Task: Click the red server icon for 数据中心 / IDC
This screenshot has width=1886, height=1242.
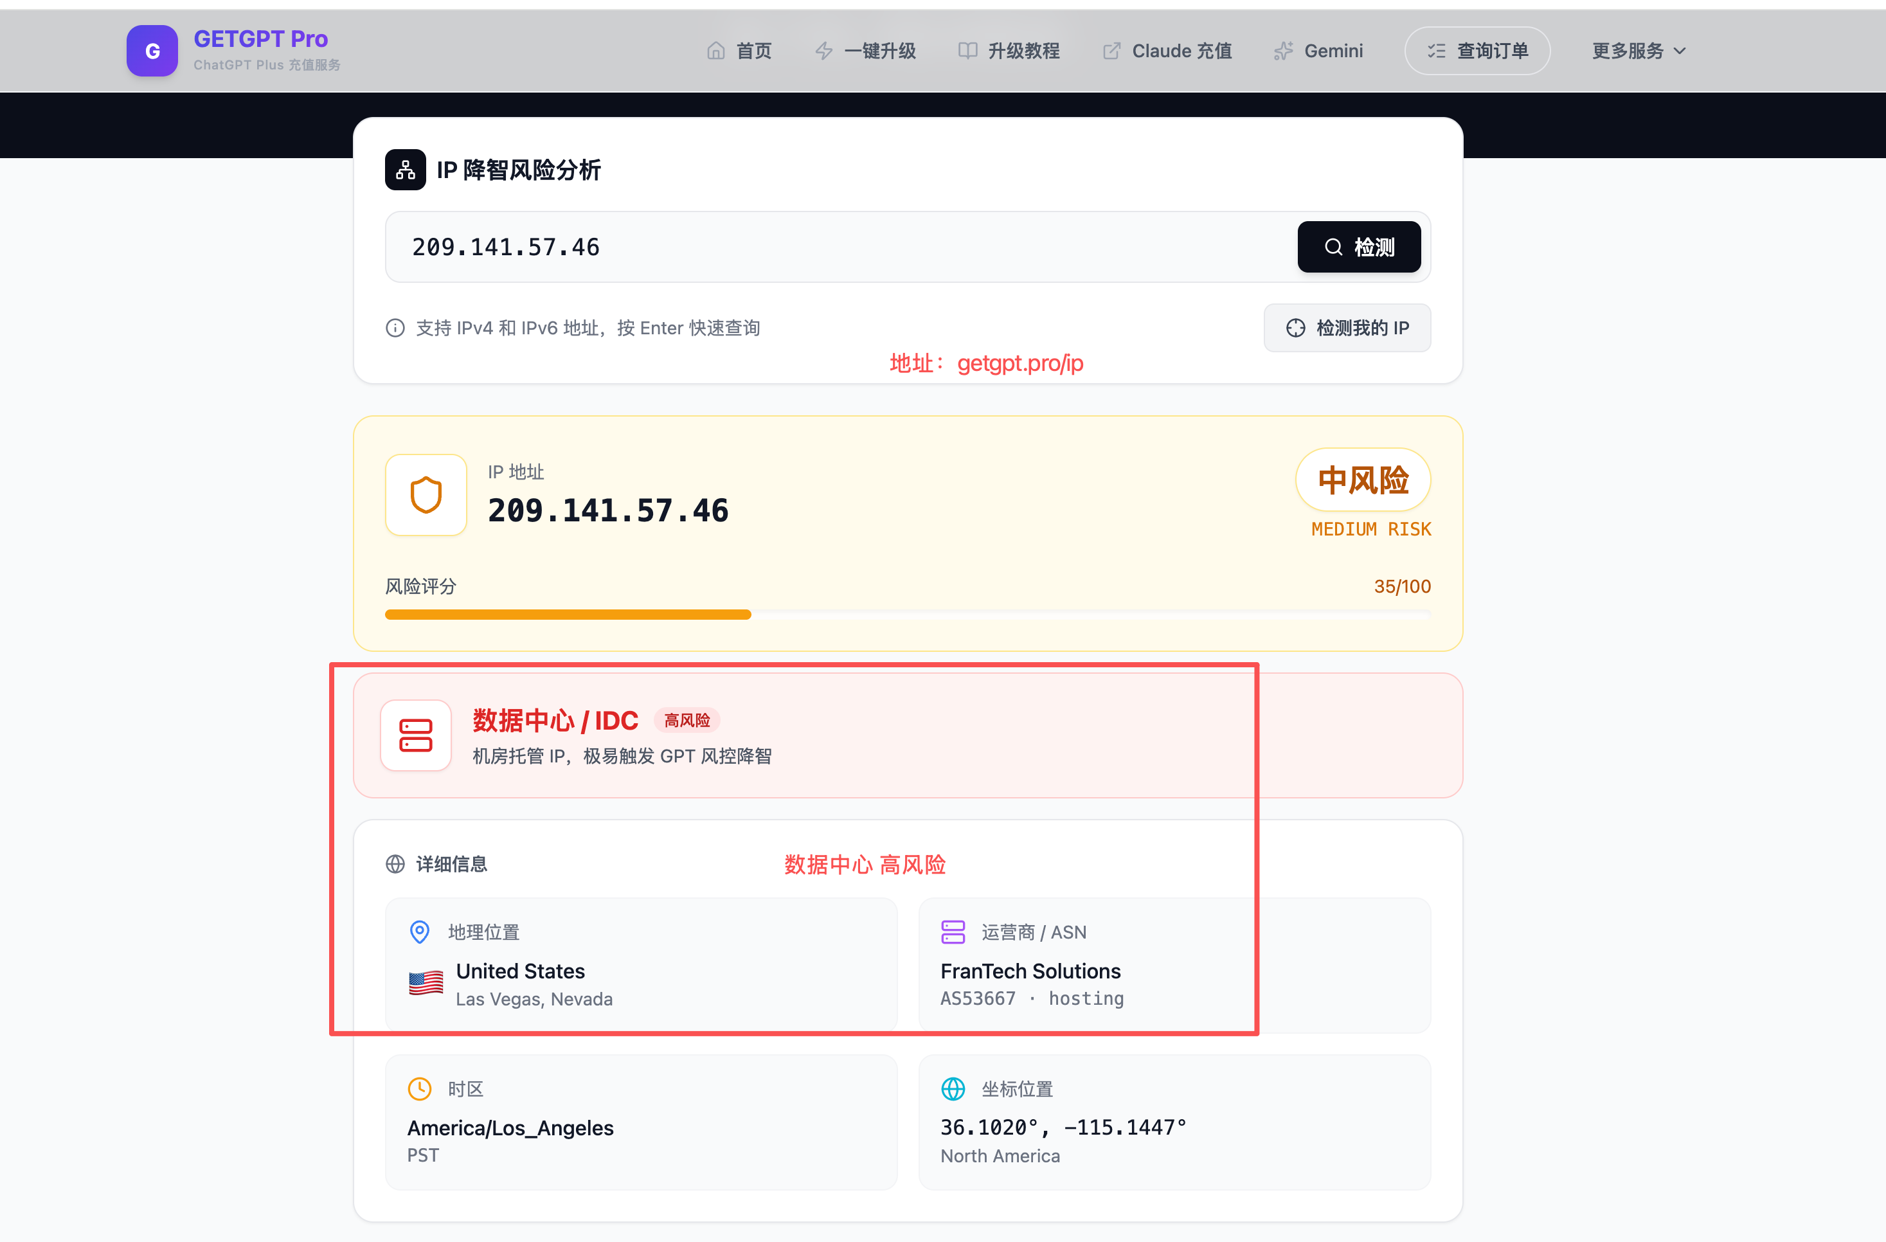Action: click(415, 735)
